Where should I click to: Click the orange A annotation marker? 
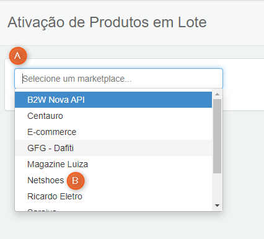click(18, 56)
